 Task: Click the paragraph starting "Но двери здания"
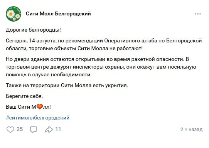coord(101,67)
